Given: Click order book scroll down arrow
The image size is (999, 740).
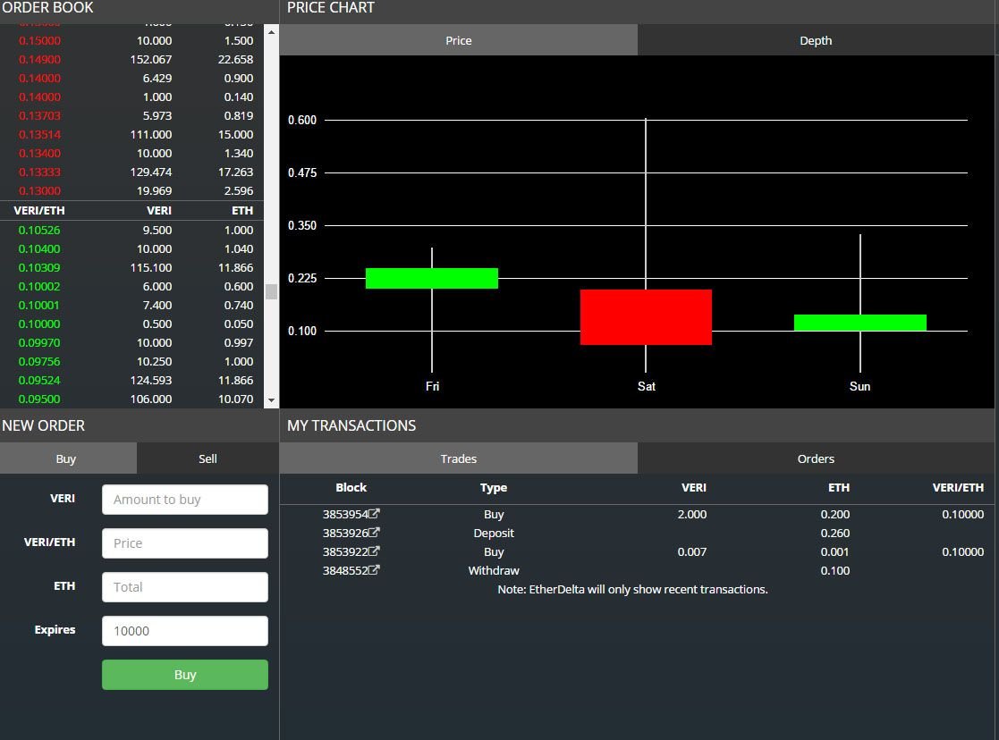Looking at the screenshot, I should [271, 400].
